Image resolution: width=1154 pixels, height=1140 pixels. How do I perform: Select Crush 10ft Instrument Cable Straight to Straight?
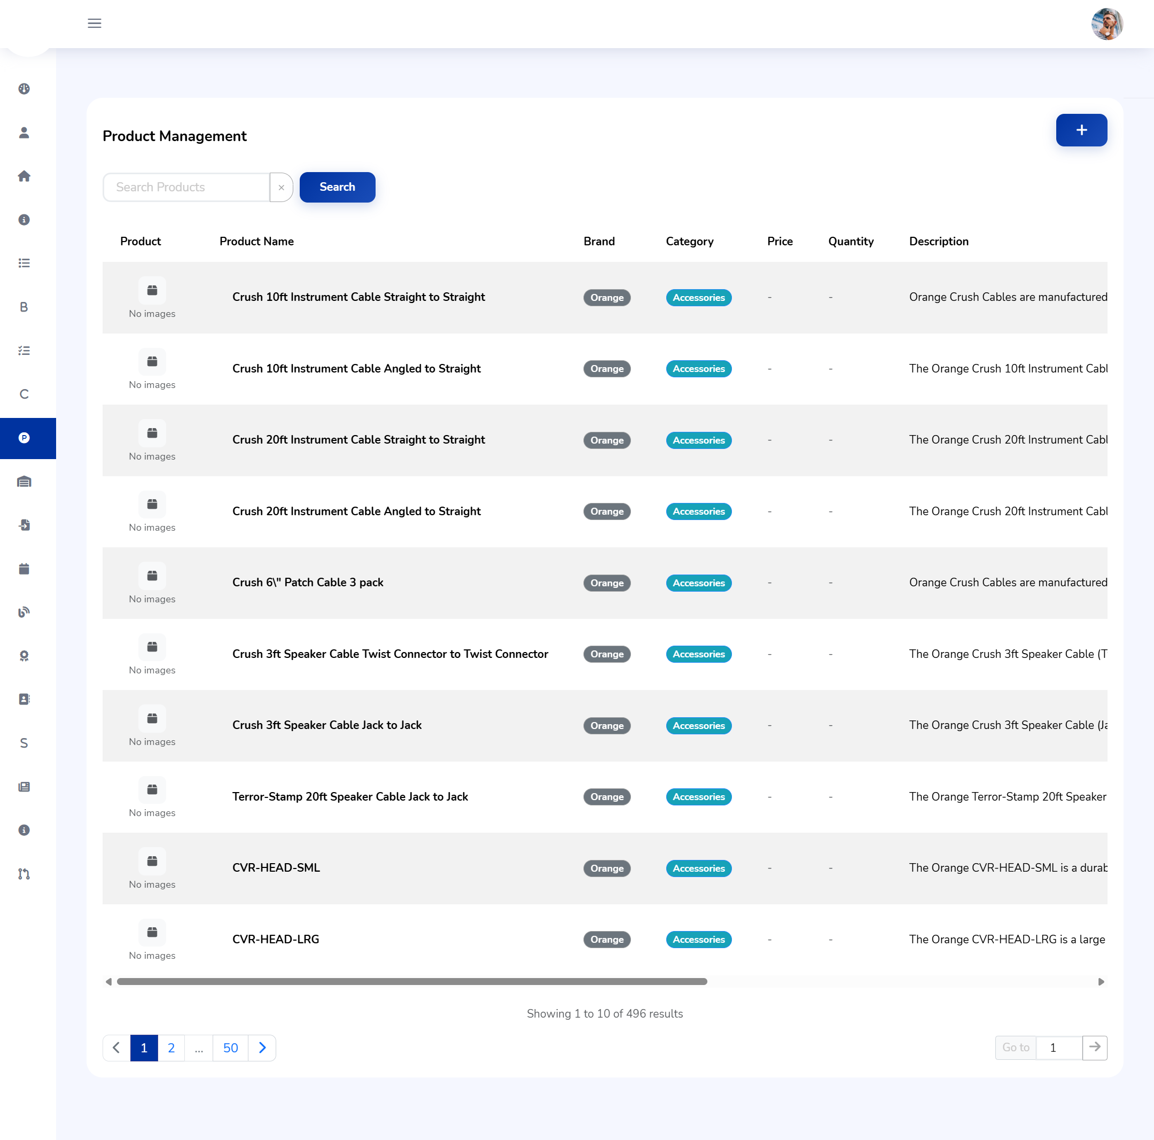tap(358, 297)
